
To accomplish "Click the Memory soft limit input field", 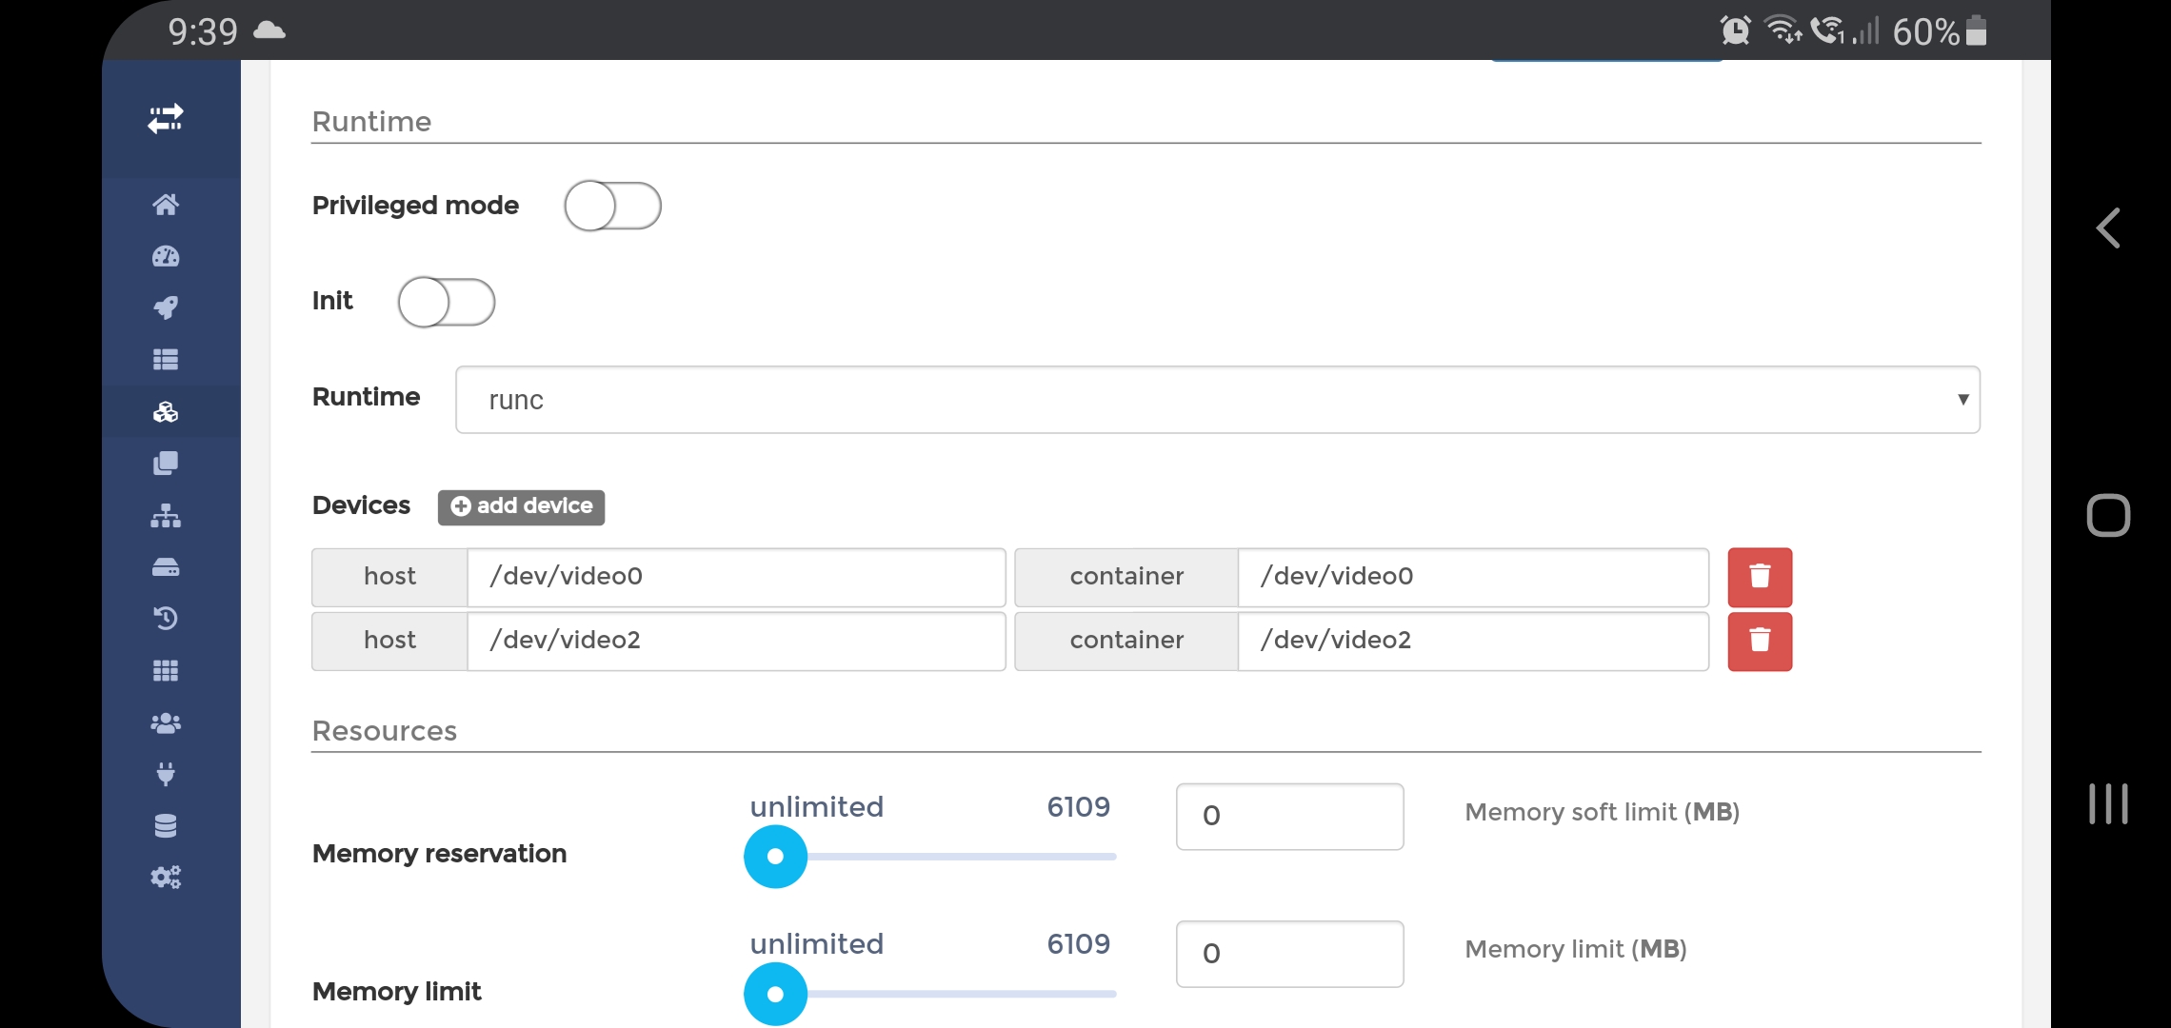I will click(x=1289, y=816).
